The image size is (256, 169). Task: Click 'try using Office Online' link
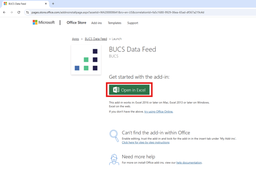[x=159, y=112]
